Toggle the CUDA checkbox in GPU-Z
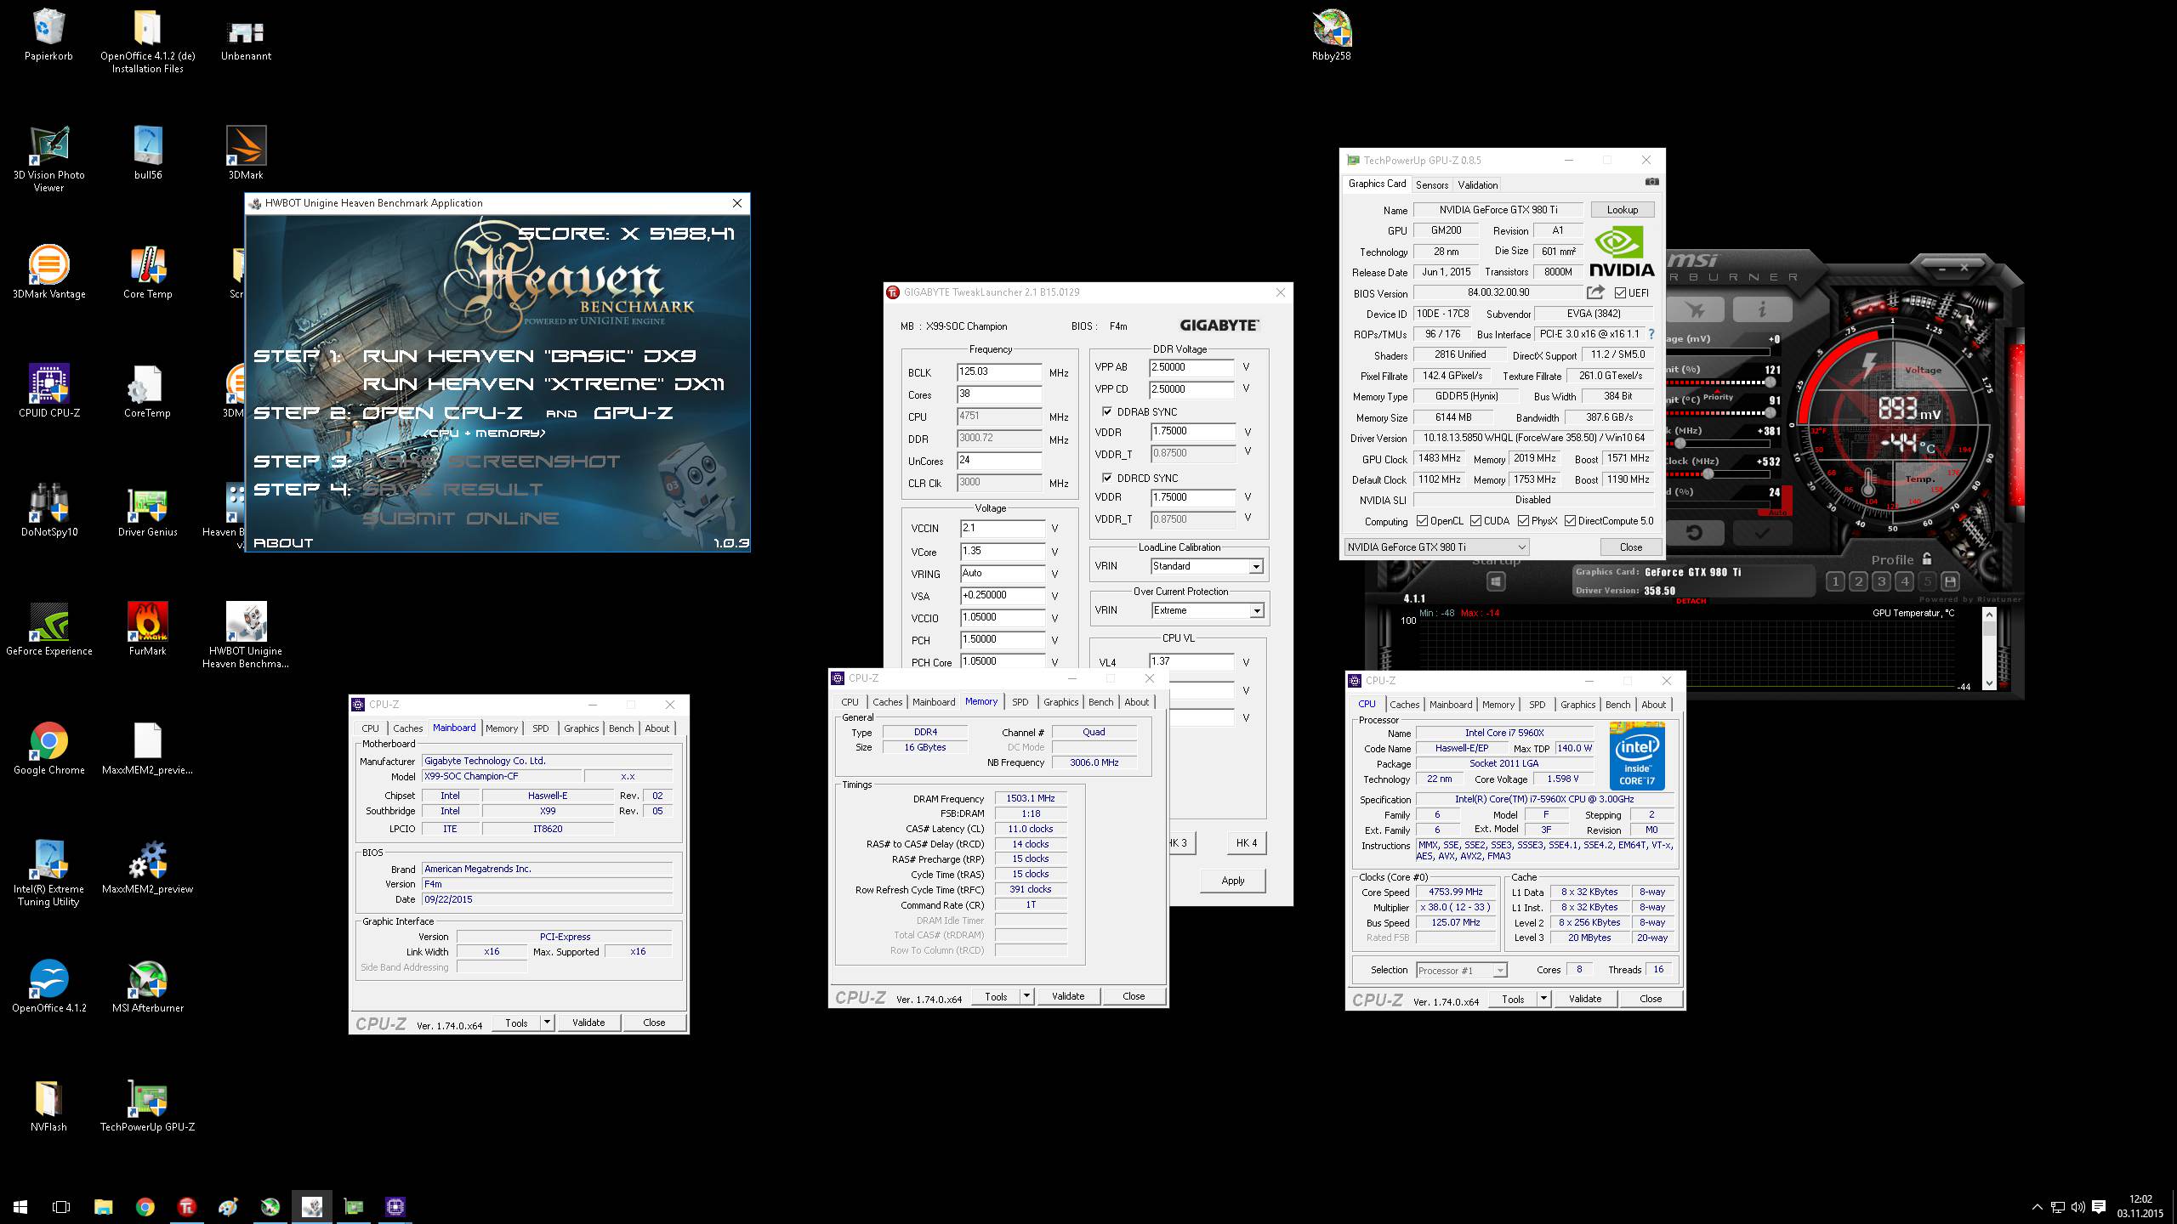 (x=1475, y=521)
